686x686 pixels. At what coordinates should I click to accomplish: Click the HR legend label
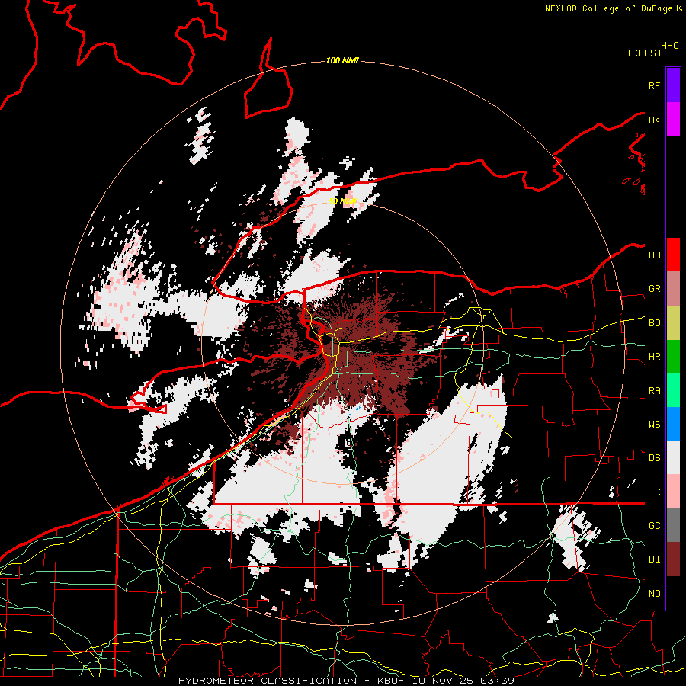[x=655, y=357]
